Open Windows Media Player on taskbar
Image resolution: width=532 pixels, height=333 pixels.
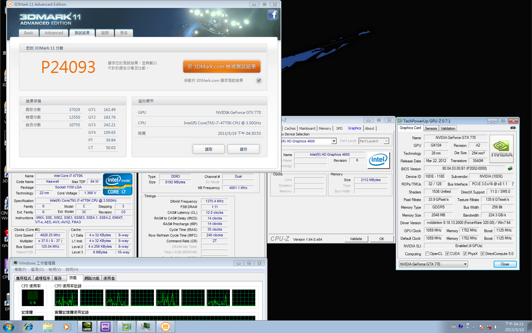[67, 327]
